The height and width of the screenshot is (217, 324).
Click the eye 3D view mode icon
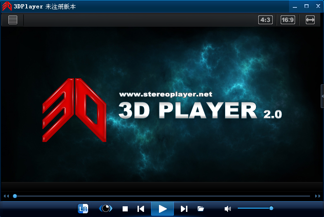coord(106,209)
